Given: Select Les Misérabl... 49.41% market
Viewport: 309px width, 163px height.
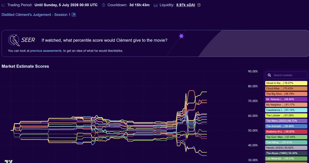Looking at the screenshot, I should (x=286, y=159).
